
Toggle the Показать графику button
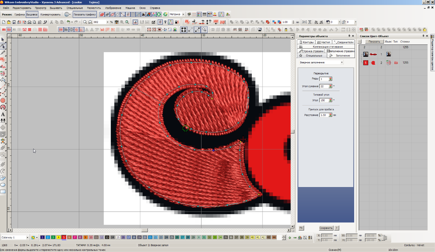pos(85,14)
